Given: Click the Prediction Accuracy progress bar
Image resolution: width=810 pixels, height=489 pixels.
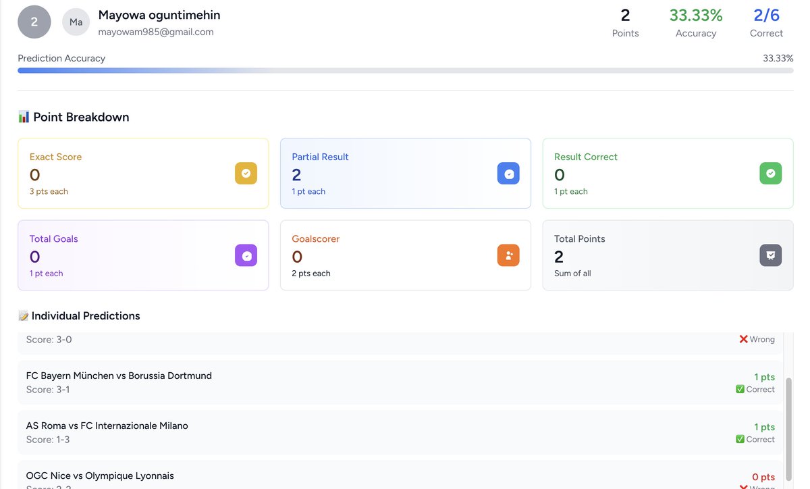Looking at the screenshot, I should (x=406, y=70).
